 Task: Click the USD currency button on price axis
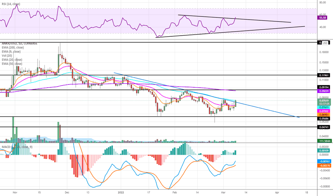325,43
